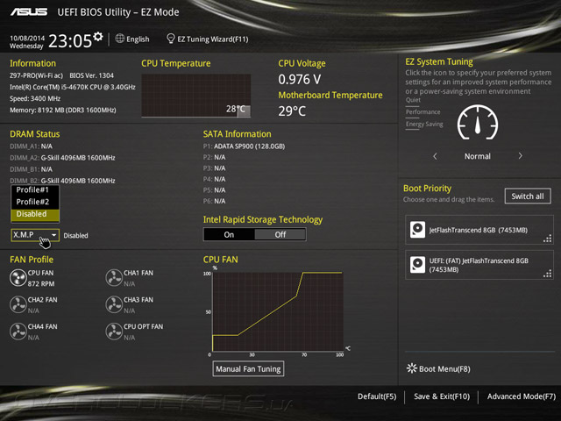Click the JetFlashTranscend 8GB disk icon
Screen dimensions: 561x421
tap(417, 230)
